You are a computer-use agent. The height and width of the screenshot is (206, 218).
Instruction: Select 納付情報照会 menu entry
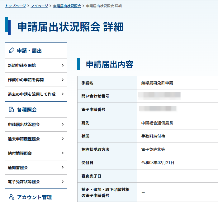point(20,153)
